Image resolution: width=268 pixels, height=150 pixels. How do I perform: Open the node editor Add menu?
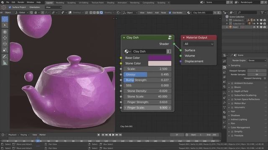point(157,12)
